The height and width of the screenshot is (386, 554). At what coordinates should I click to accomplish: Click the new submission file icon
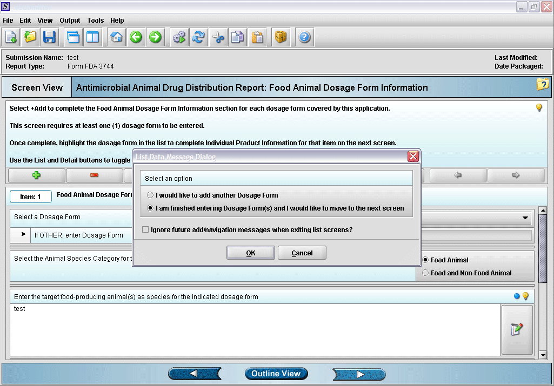click(11, 37)
